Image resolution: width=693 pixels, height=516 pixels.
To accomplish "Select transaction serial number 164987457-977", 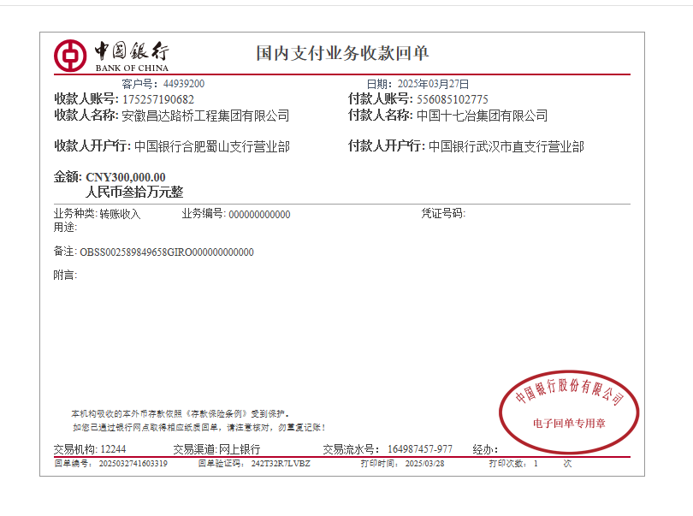I will 420,449.
